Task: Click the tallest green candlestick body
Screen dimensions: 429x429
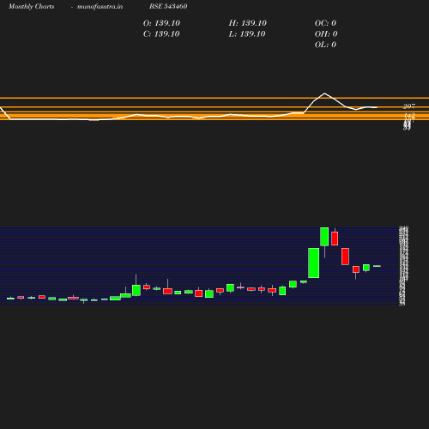Action: coord(313,263)
